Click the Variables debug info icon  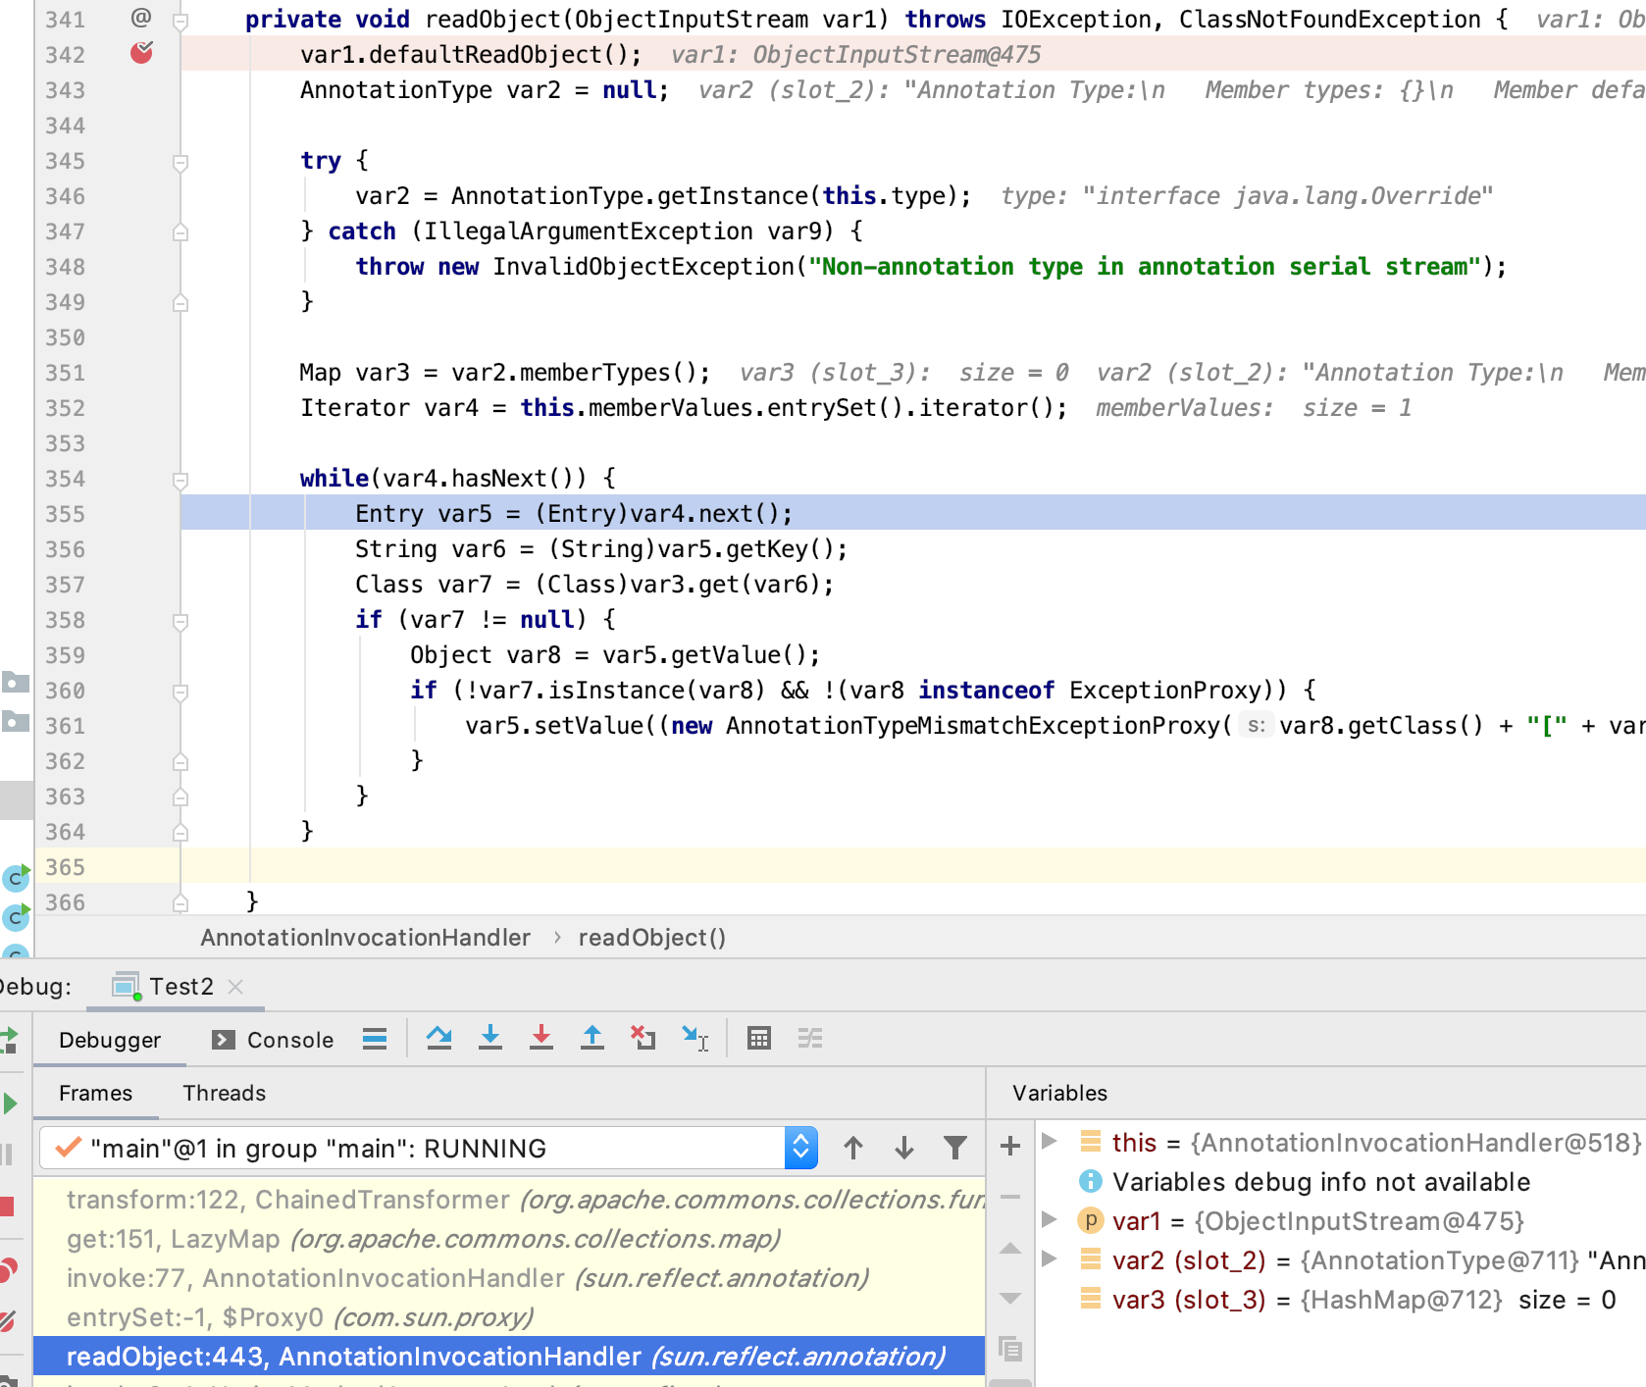coord(1090,1181)
